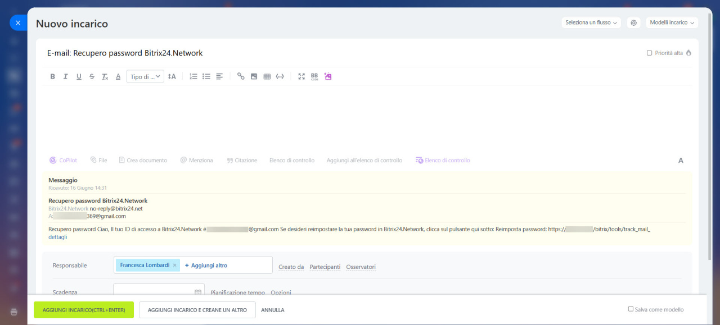Click the purple Elenco di controllo option
This screenshot has width=720, height=325.
tap(443, 161)
